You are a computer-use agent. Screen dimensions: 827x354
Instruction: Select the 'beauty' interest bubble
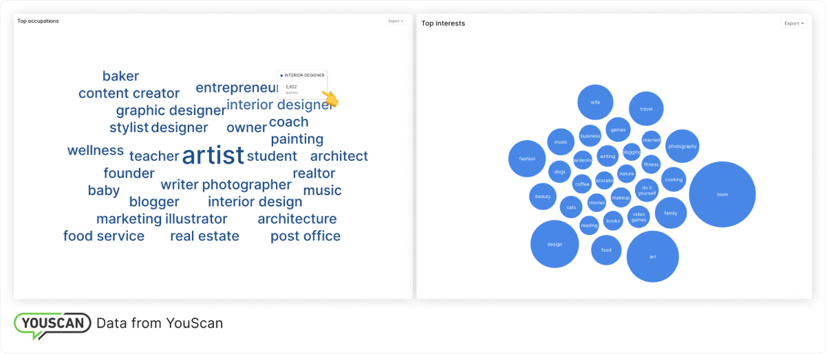[x=543, y=196]
